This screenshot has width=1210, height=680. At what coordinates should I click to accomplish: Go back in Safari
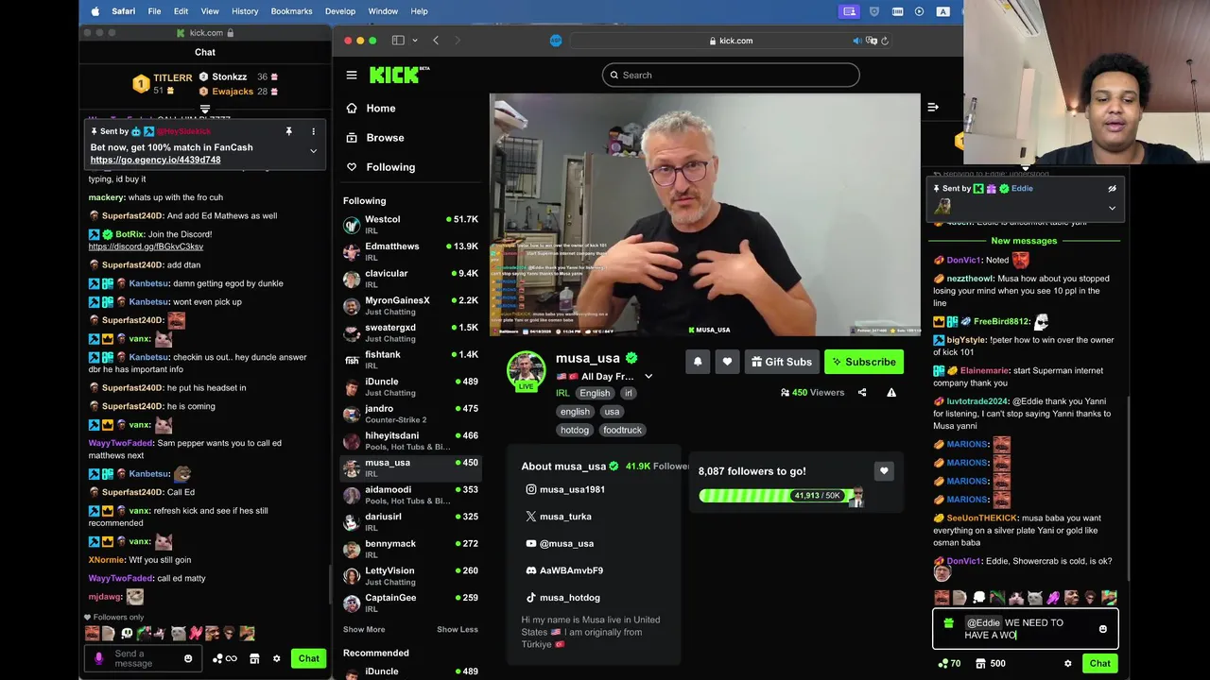coord(436,41)
